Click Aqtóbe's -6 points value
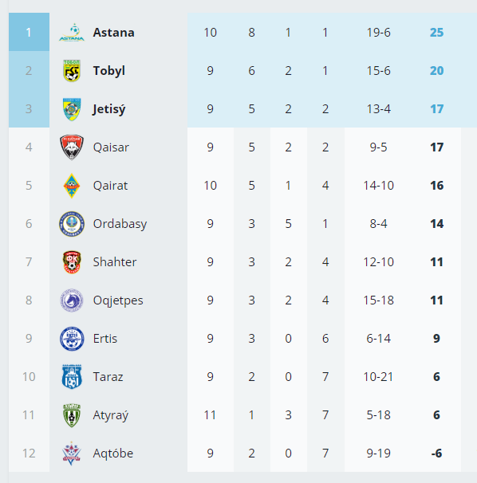The image size is (477, 483). 436,454
